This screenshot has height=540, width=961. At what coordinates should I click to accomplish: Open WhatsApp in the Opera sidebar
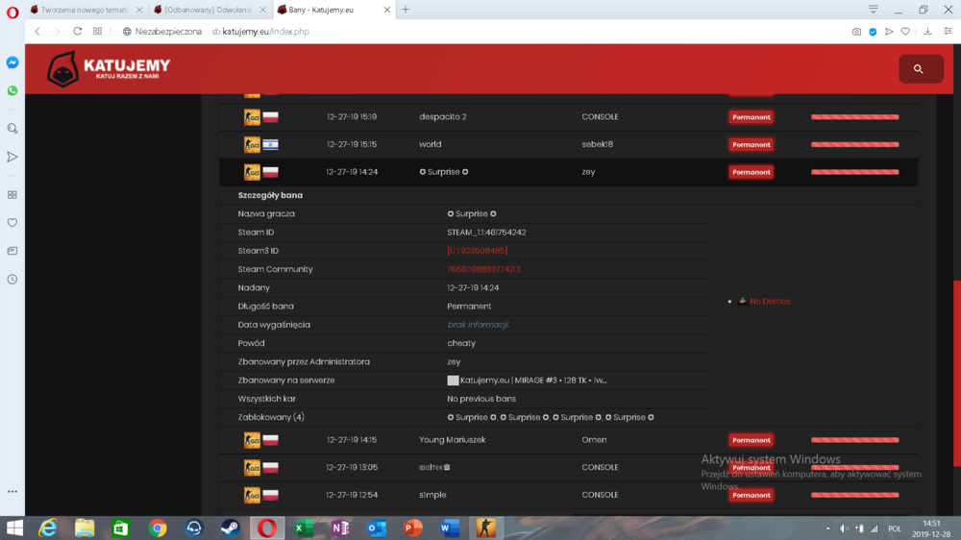(x=12, y=90)
